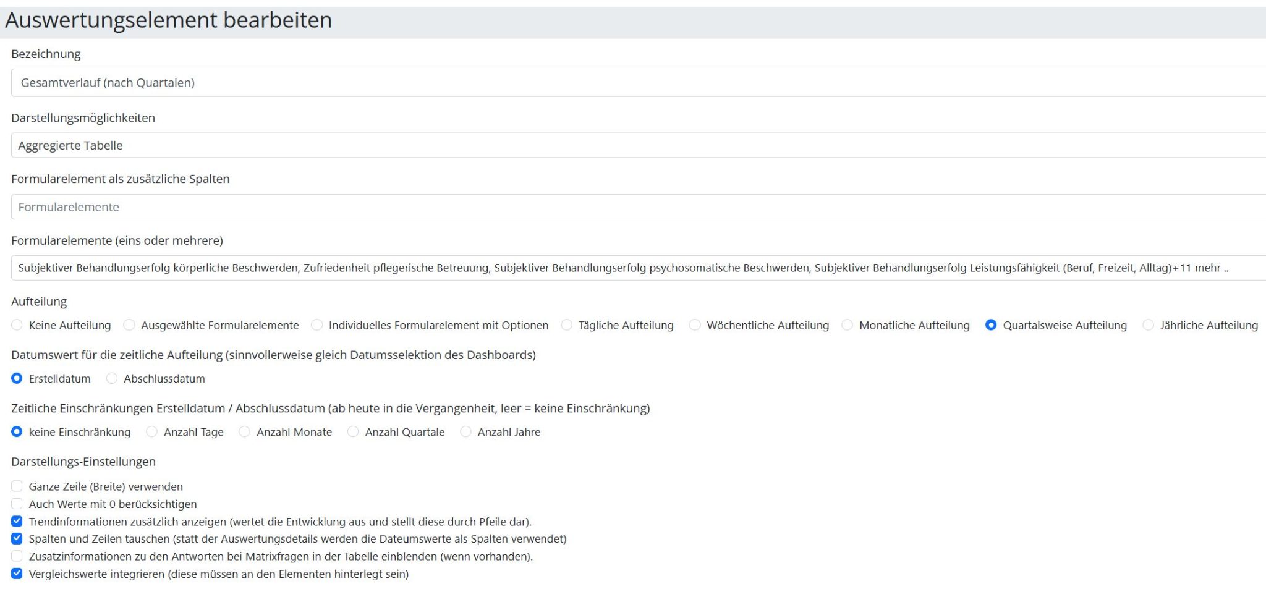This screenshot has height=589, width=1266.
Task: Disable Trendinformationen zusätzlich anzeigen checkbox
Action: point(17,522)
